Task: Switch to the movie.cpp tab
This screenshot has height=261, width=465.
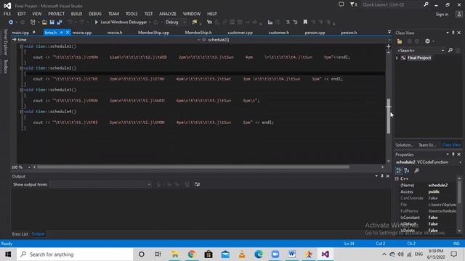Action: tap(82, 33)
